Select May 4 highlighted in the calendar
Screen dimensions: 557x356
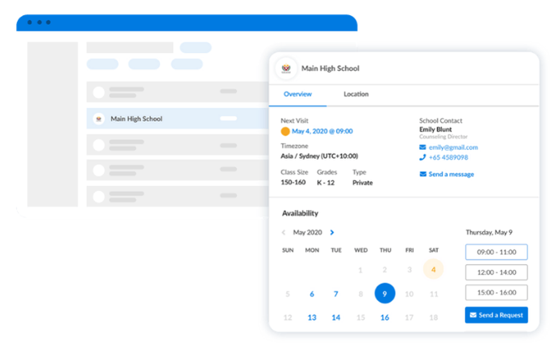[x=433, y=270]
